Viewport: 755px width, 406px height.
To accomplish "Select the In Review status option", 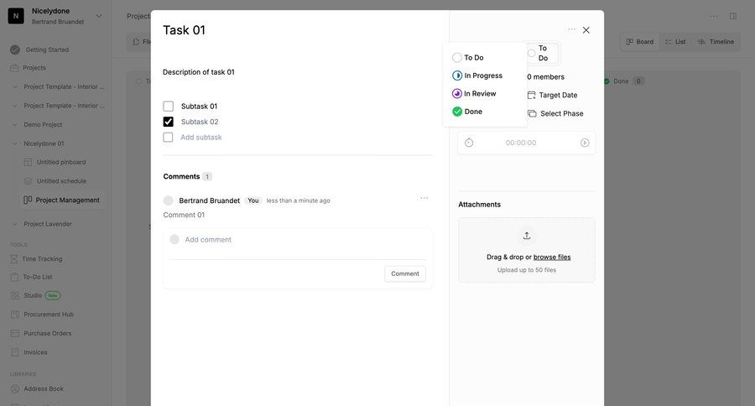I will pos(474,93).
